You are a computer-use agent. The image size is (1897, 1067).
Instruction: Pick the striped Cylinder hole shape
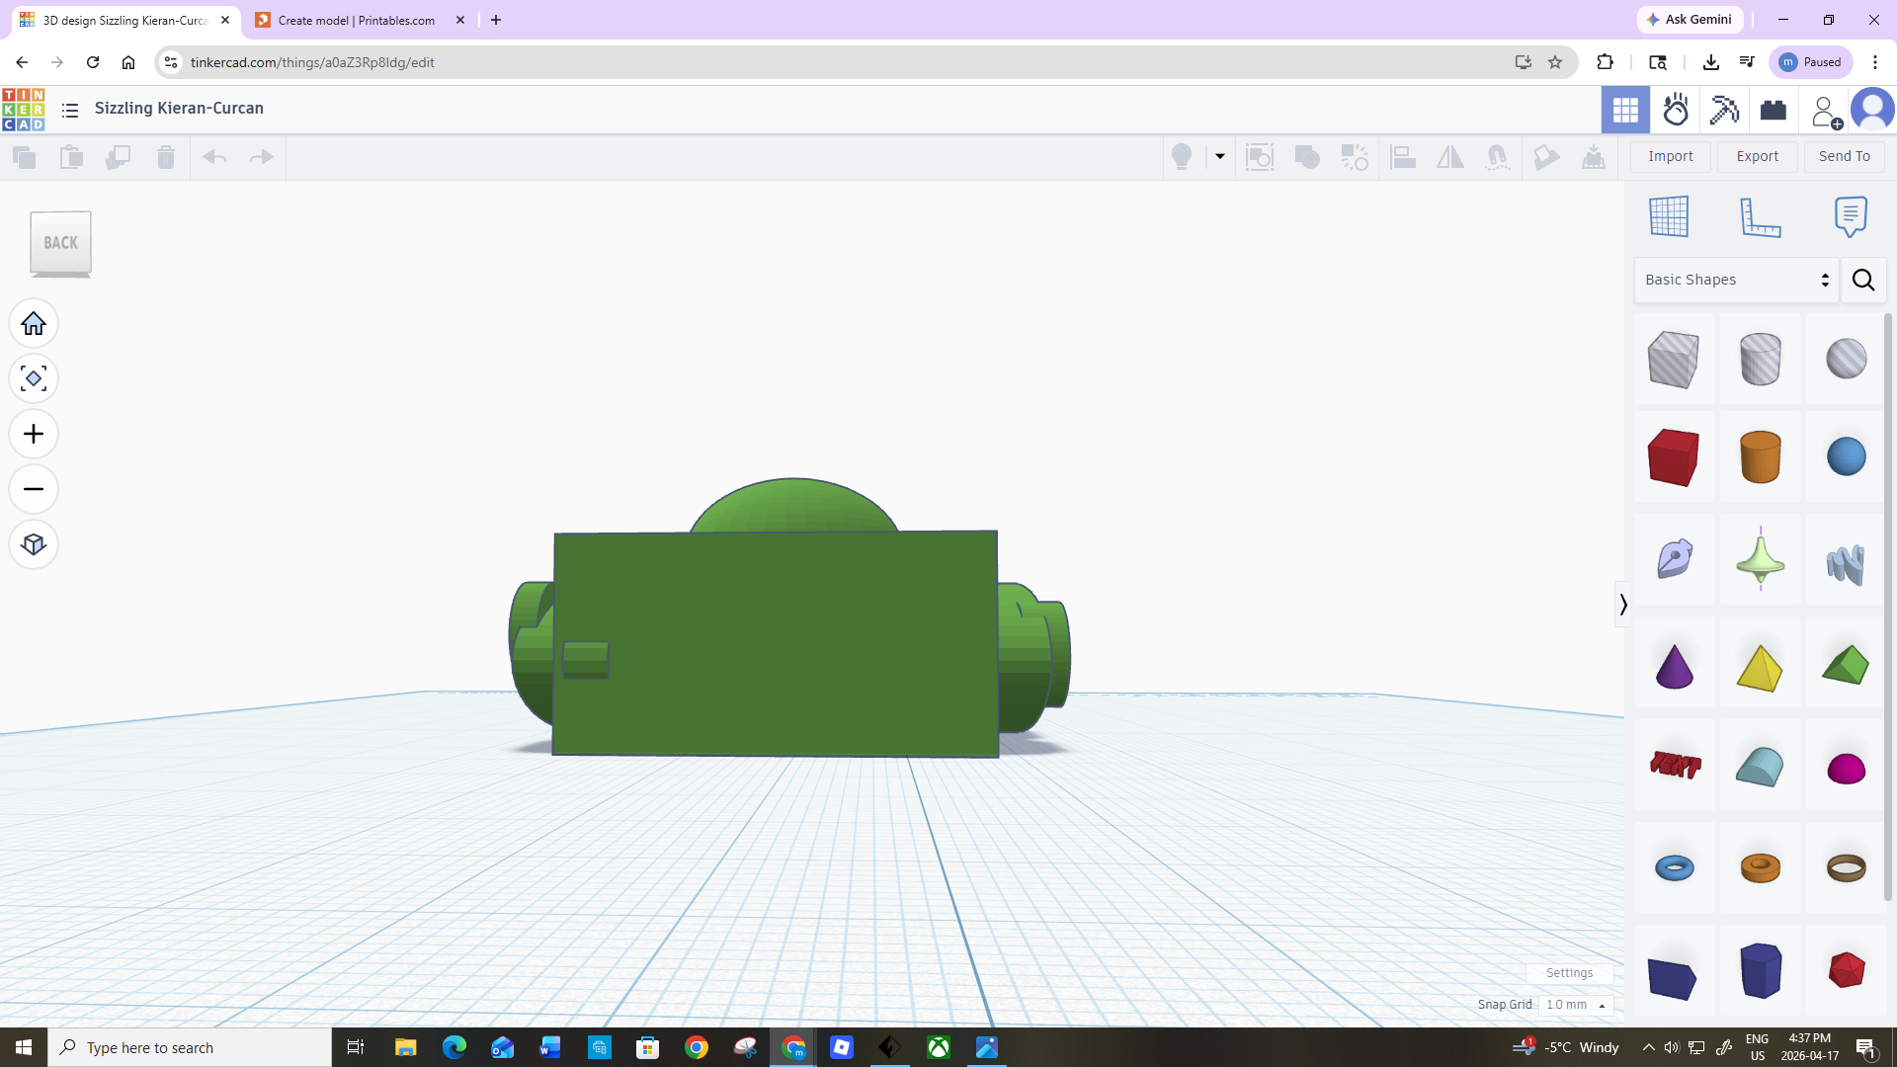[x=1760, y=360]
